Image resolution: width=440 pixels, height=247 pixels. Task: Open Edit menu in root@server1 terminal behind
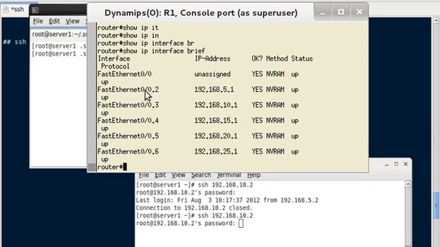[x=54, y=21]
